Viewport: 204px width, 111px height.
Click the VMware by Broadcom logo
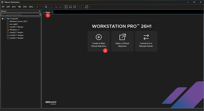51,102
